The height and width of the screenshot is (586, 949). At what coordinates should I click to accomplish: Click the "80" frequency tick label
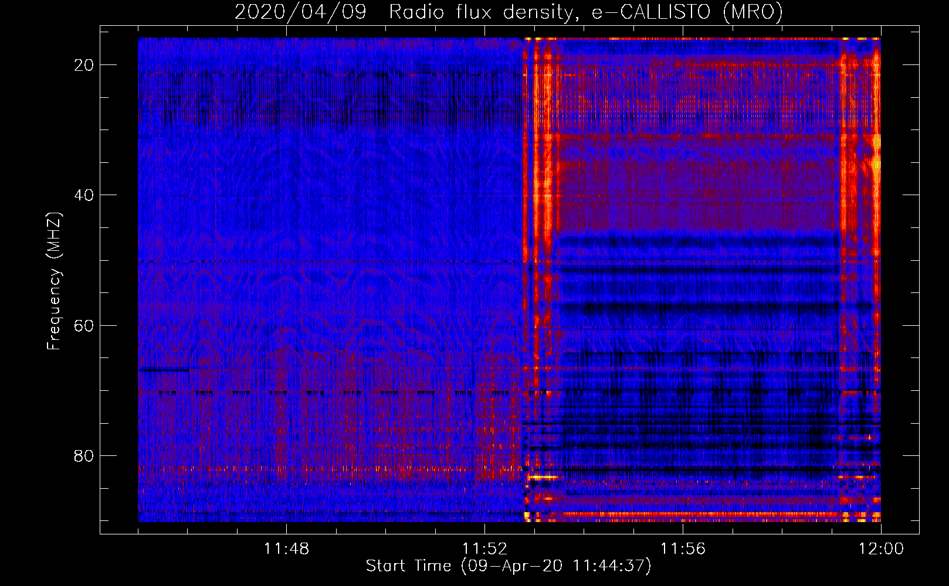point(84,455)
